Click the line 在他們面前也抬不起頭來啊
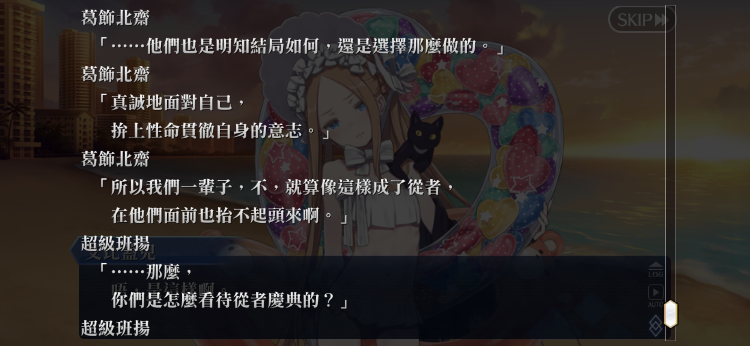Screen dimensions: 750x346 (x=229, y=215)
